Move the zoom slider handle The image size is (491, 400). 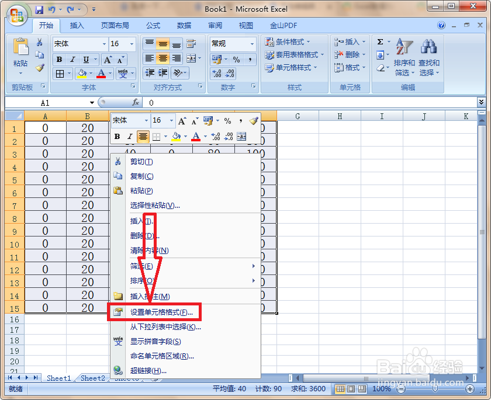[435, 389]
